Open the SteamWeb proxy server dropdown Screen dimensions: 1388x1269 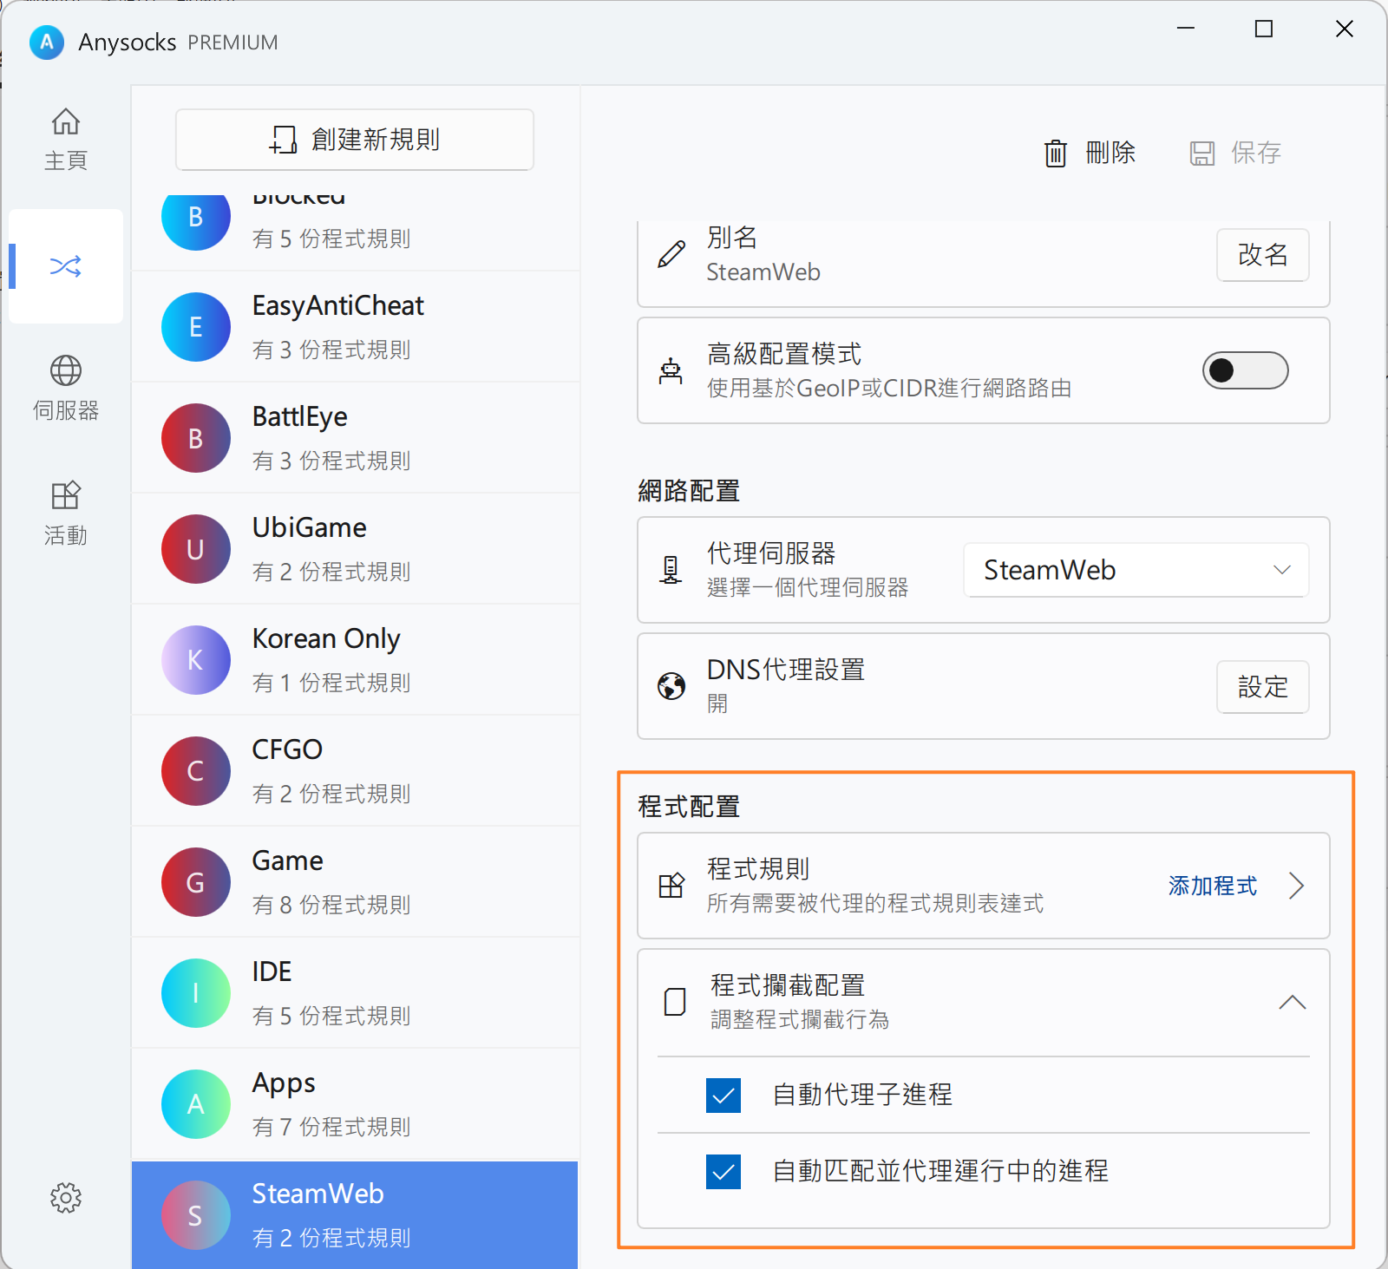pos(1136,570)
